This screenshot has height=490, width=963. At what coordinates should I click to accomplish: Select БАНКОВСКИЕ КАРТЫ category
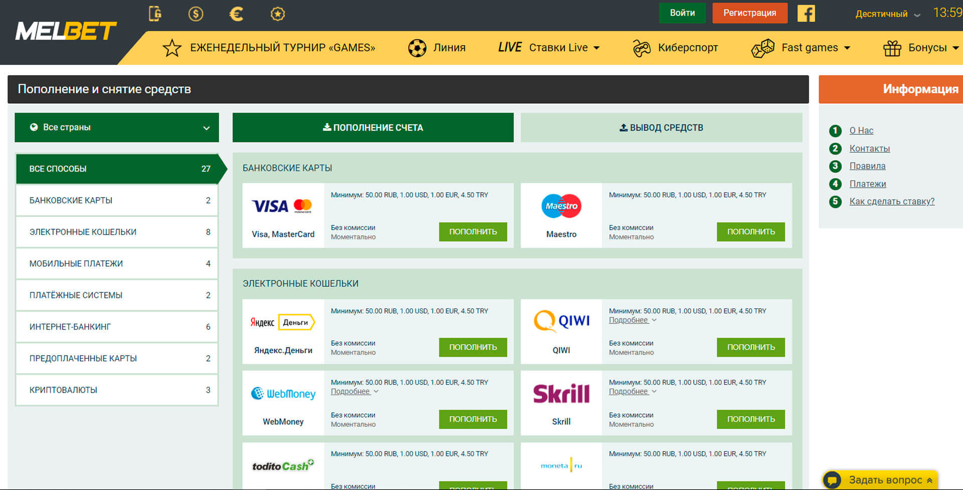click(x=117, y=201)
